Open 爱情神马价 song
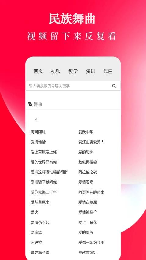The image size is (146, 260). pyautogui.click(x=88, y=212)
